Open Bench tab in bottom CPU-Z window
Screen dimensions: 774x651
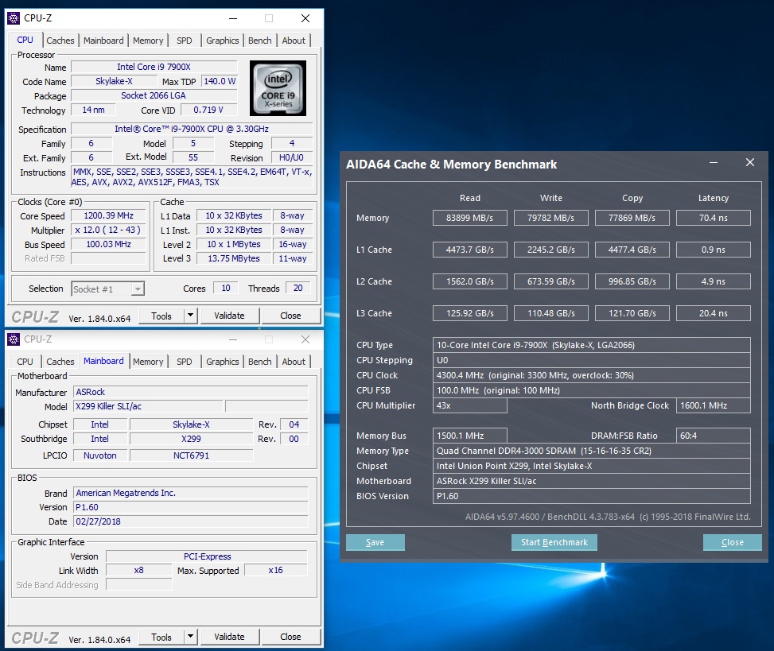[259, 362]
